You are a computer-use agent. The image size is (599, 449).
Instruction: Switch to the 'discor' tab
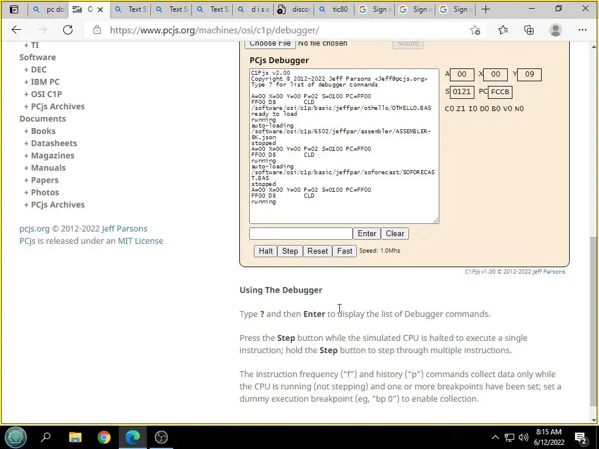point(294,9)
